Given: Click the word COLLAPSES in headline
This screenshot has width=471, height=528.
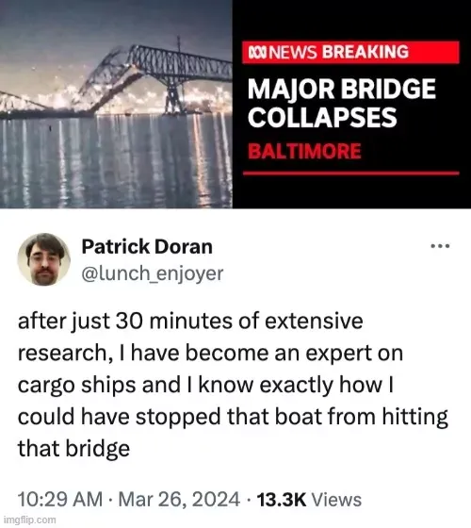Looking at the screenshot, I should coord(322,118).
